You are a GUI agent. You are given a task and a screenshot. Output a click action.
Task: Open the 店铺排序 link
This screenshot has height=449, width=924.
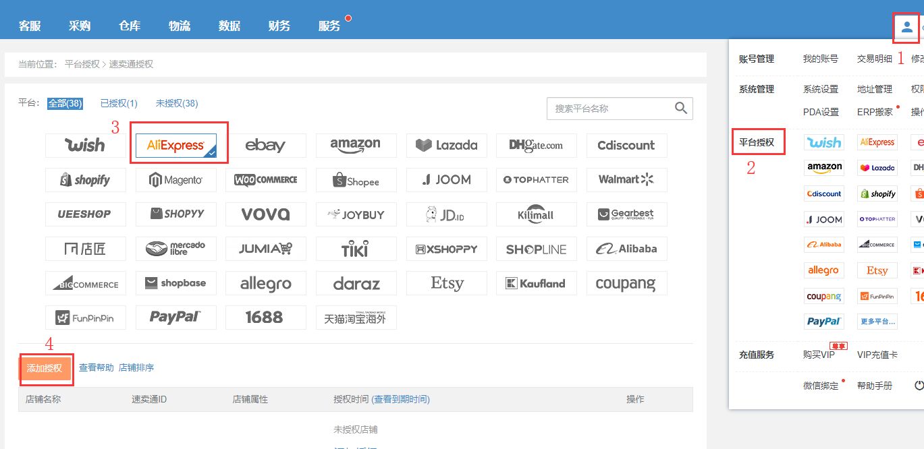(x=136, y=367)
